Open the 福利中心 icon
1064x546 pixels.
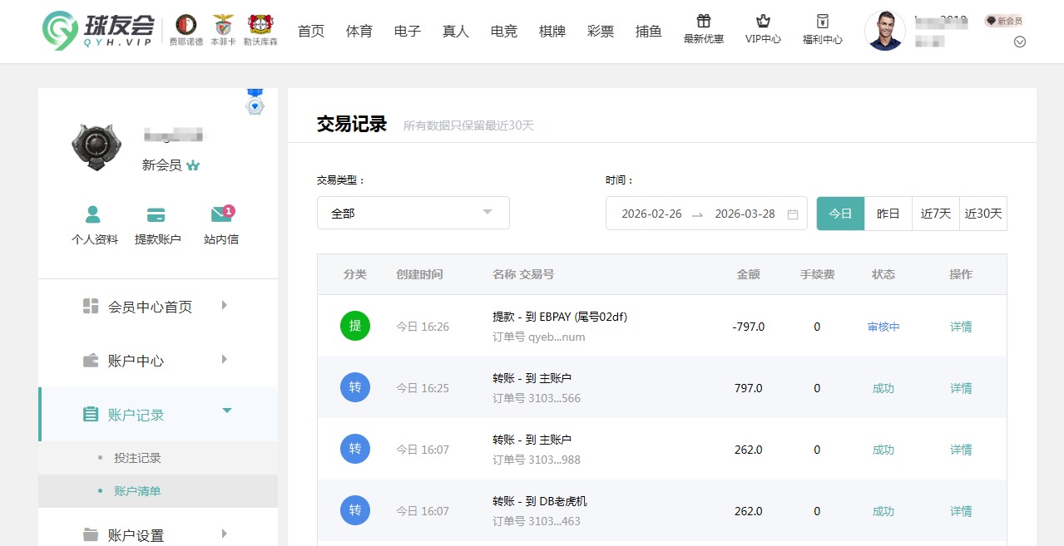click(x=822, y=31)
